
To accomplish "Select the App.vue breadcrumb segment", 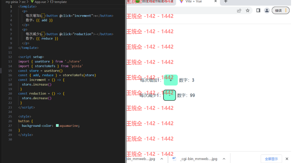I will click(x=40, y=2).
